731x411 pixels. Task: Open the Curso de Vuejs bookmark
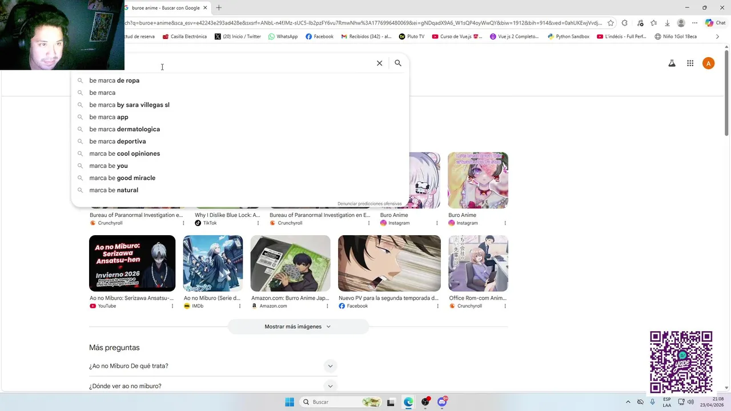[x=457, y=37]
